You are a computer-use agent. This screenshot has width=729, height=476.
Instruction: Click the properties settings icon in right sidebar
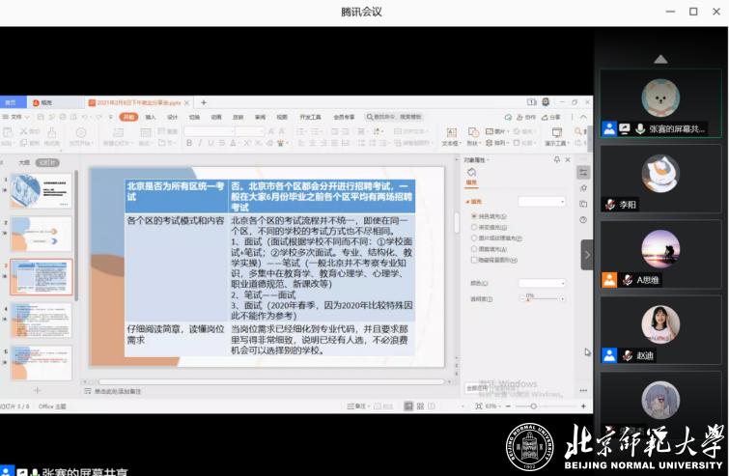(x=583, y=172)
